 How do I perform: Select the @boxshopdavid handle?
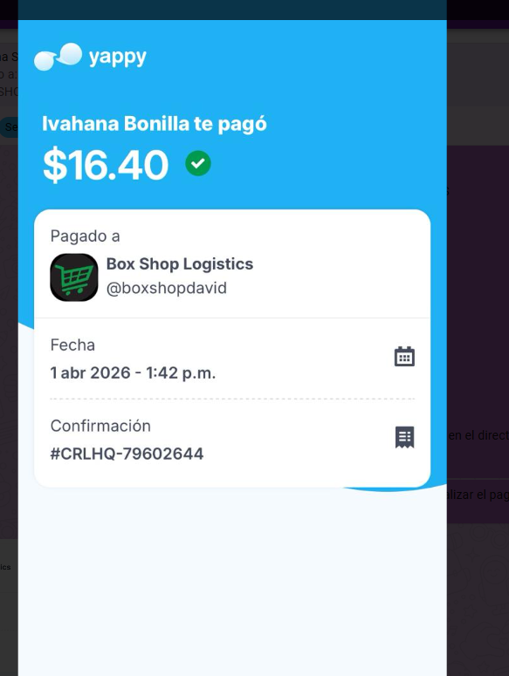coord(167,289)
